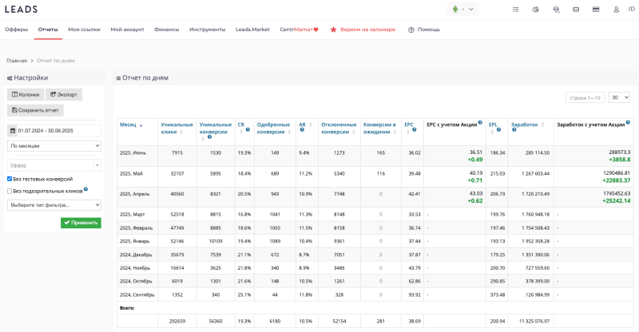Click the globe icon in header
639x332 pixels.
pos(556,10)
